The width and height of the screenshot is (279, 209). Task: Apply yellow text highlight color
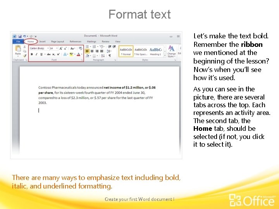(71, 55)
